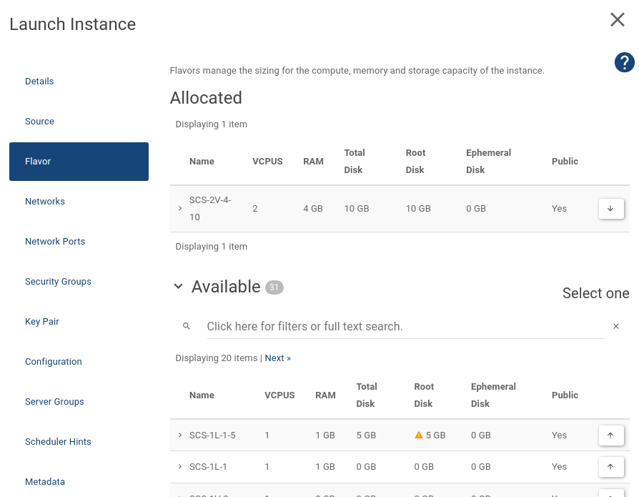Allocate the SCS-1L-1 flavor with up arrow
The image size is (639, 497).
610,467
